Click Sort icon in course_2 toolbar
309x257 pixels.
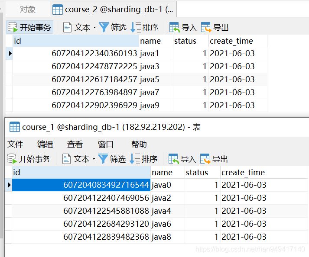(x=136, y=27)
